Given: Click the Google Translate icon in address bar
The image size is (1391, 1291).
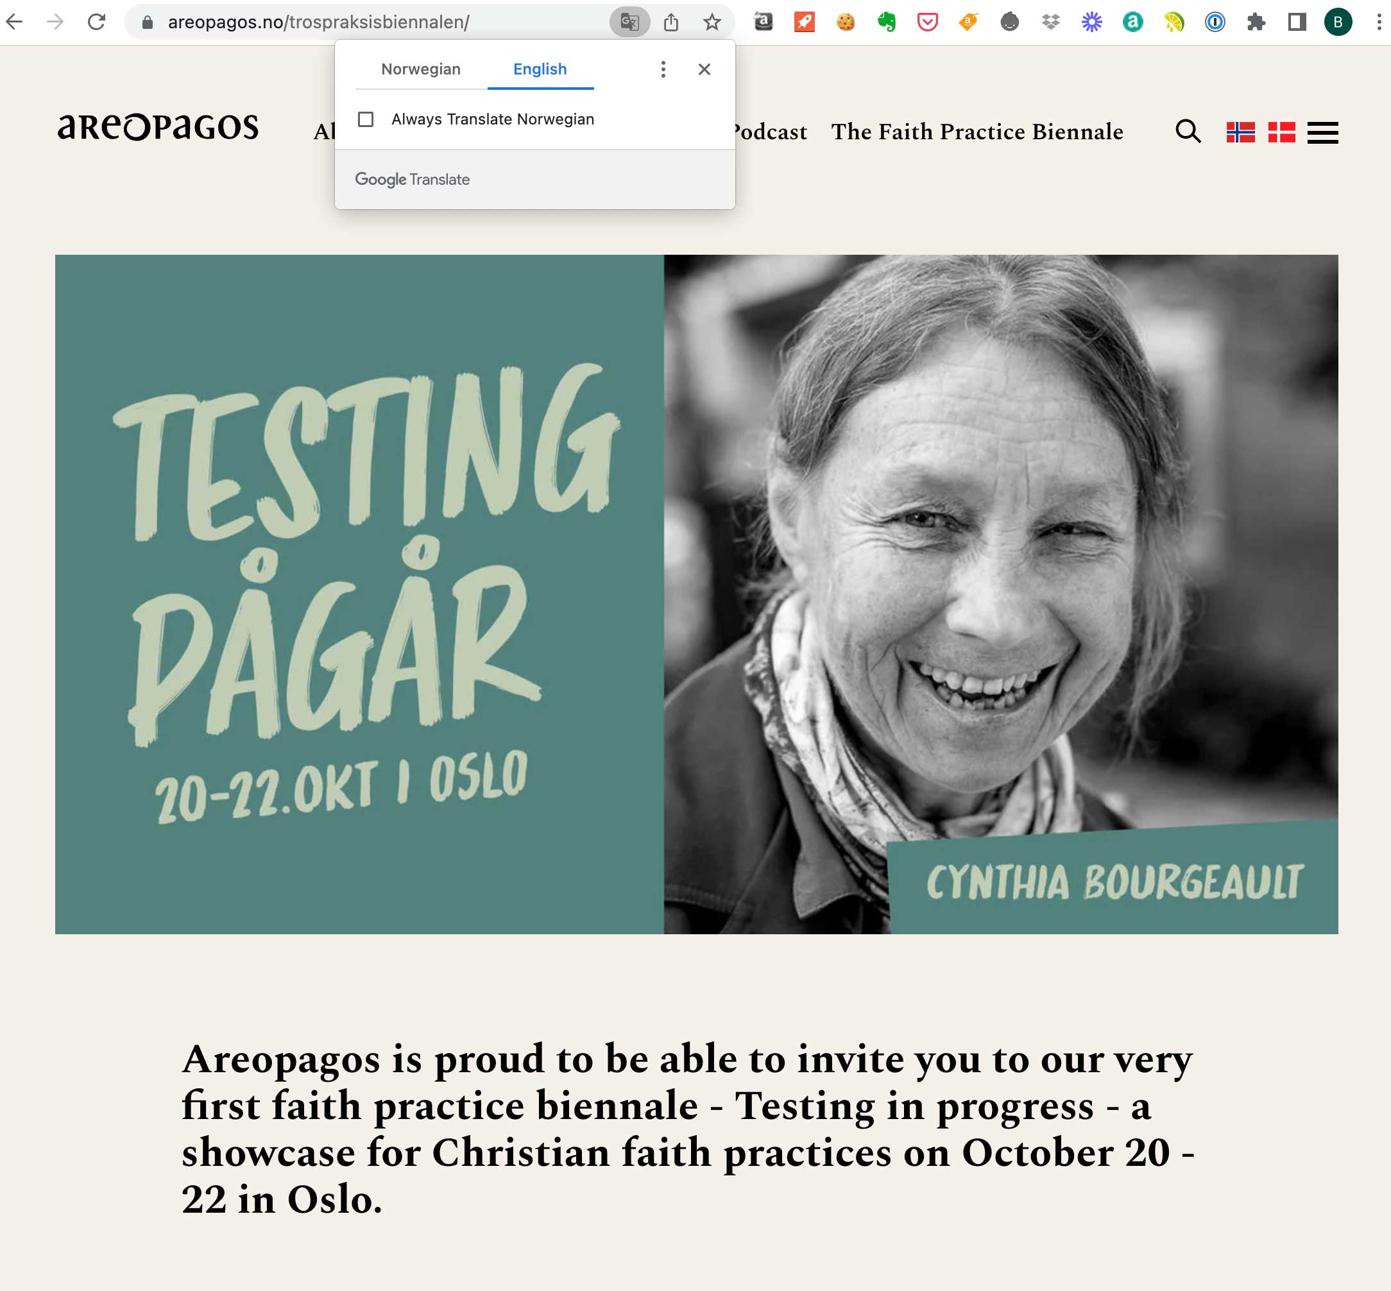Looking at the screenshot, I should (629, 22).
